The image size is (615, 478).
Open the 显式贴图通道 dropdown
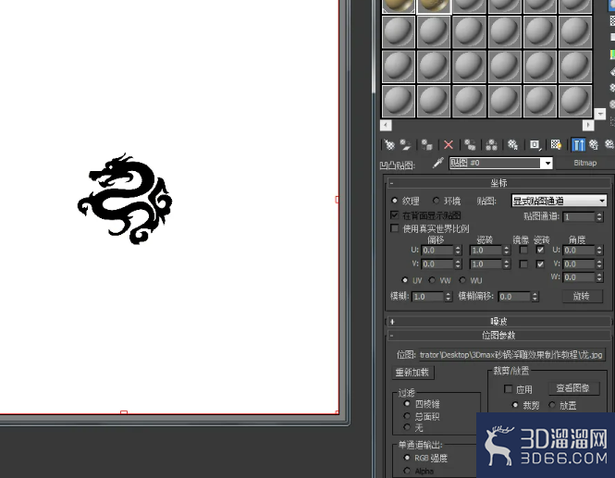point(559,202)
